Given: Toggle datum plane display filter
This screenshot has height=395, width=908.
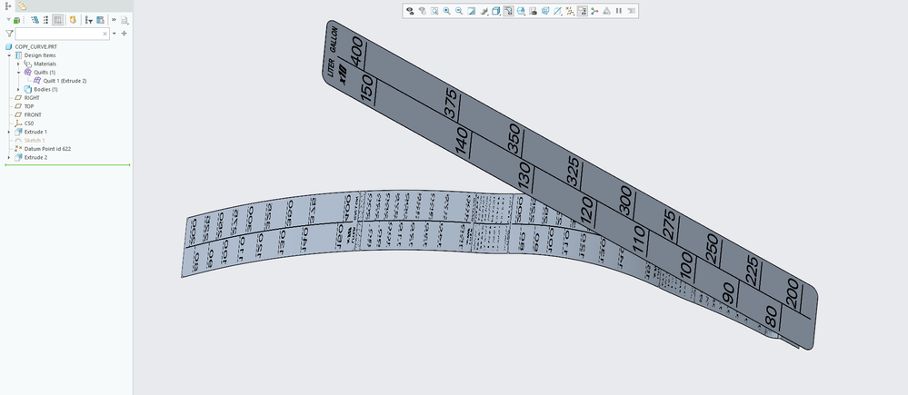Looking at the screenshot, I should click(x=557, y=11).
